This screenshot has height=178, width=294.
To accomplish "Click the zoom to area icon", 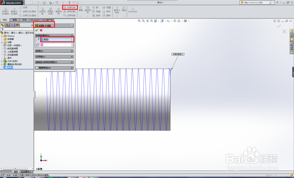I will pos(143,21).
